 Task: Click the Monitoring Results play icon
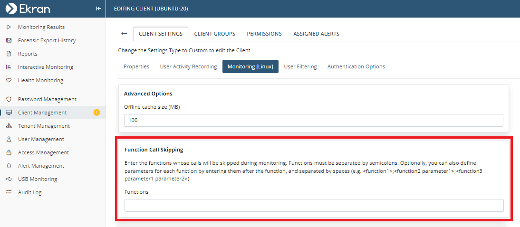click(x=9, y=27)
